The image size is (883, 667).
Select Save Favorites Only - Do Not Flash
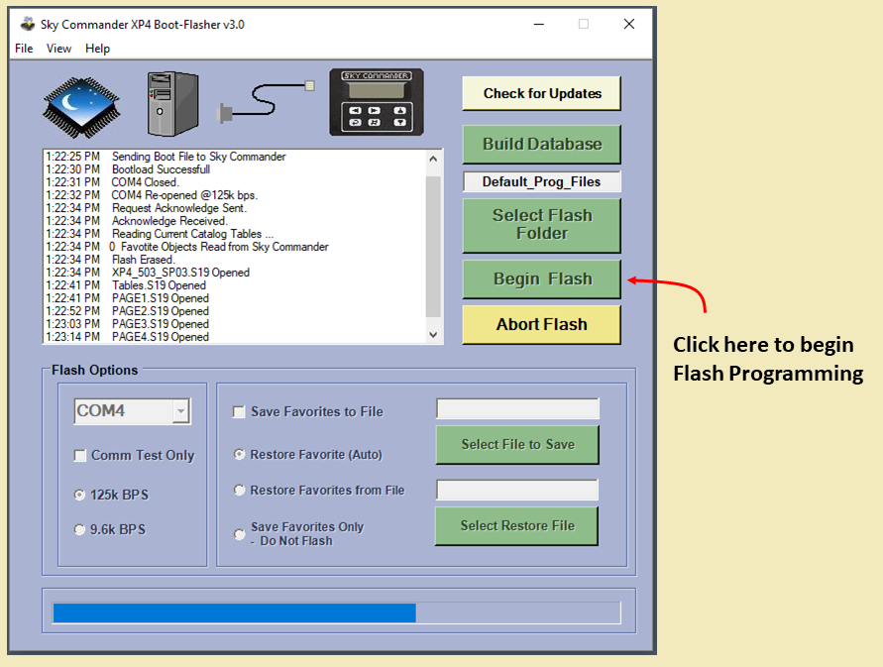coord(240,534)
